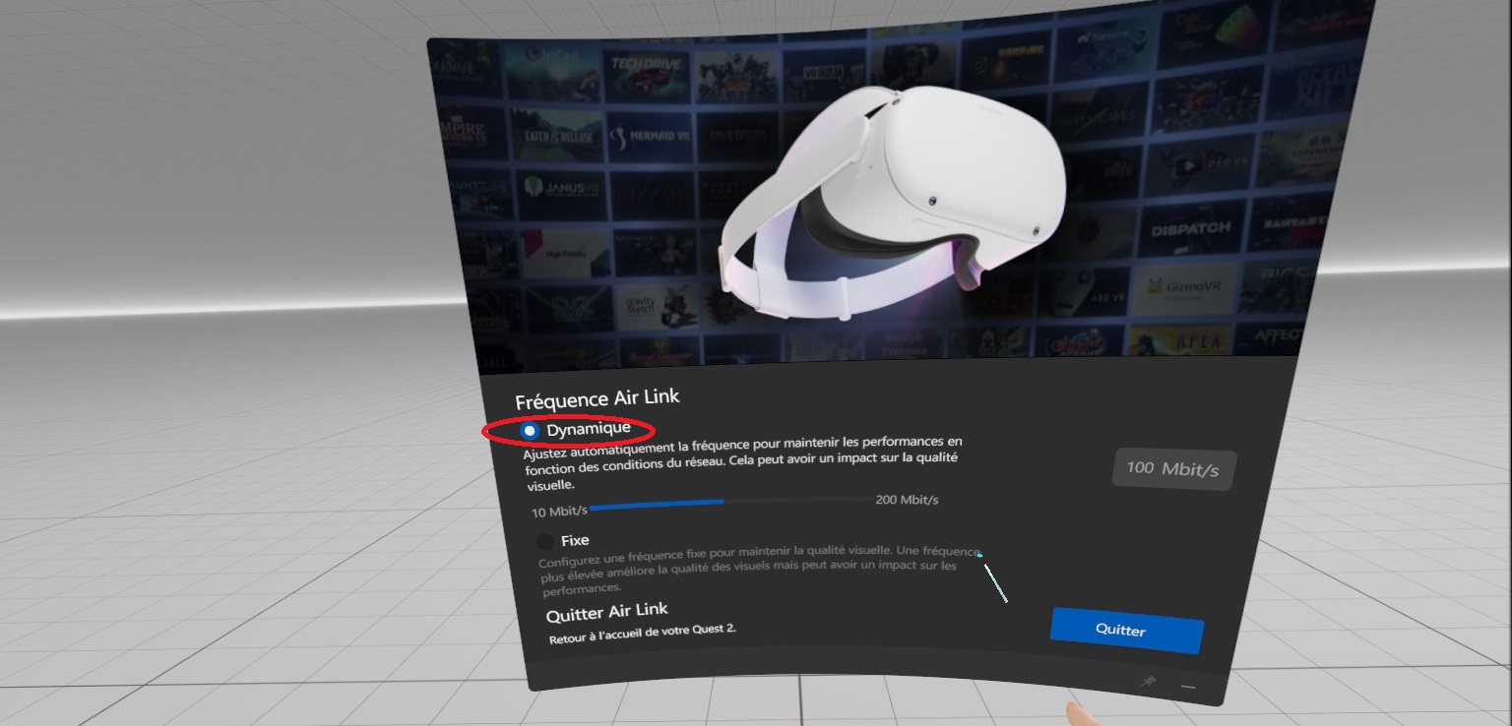Screen dimensions: 1512x726
Task: Click the description starting 'Ajustez automatiquement la fréquence'
Action: pos(743,462)
